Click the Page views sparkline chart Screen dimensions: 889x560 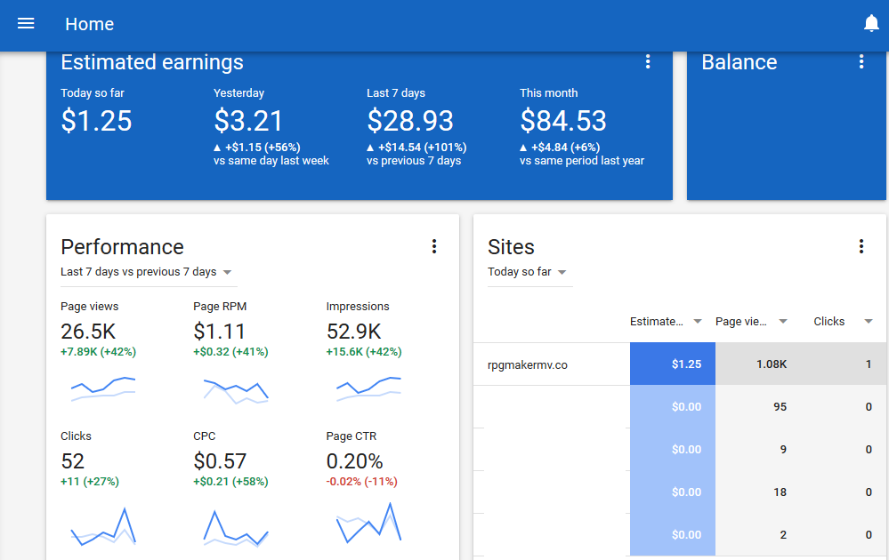(103, 389)
